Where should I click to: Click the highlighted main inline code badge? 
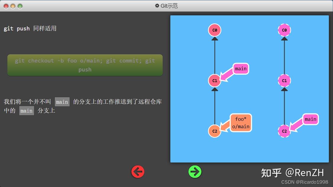(x=62, y=102)
